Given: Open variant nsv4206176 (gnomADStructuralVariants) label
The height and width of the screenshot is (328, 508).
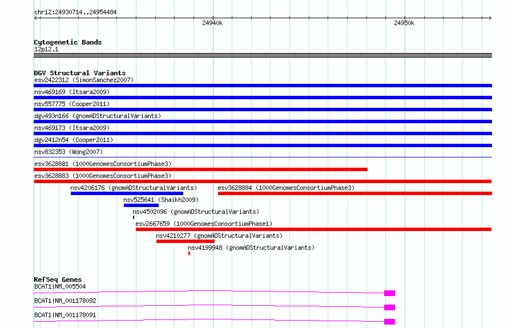Looking at the screenshot, I should 134,188.
